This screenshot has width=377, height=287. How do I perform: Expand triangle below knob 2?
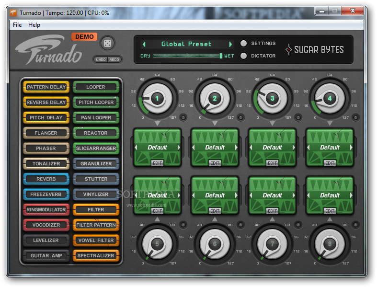[215, 124]
